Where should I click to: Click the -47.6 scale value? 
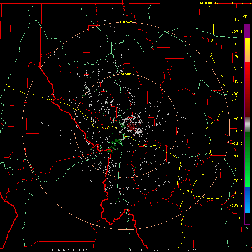pos(237,156)
